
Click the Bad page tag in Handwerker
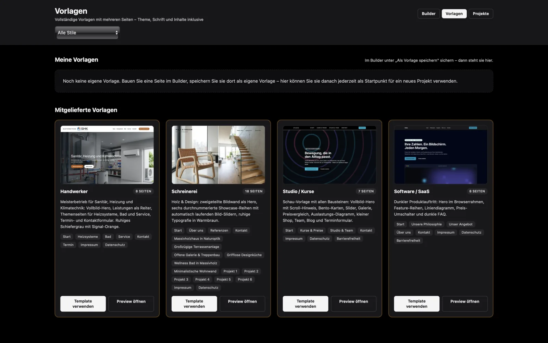click(x=108, y=237)
